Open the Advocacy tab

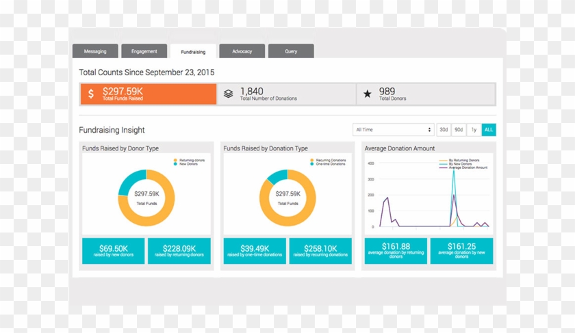[242, 51]
